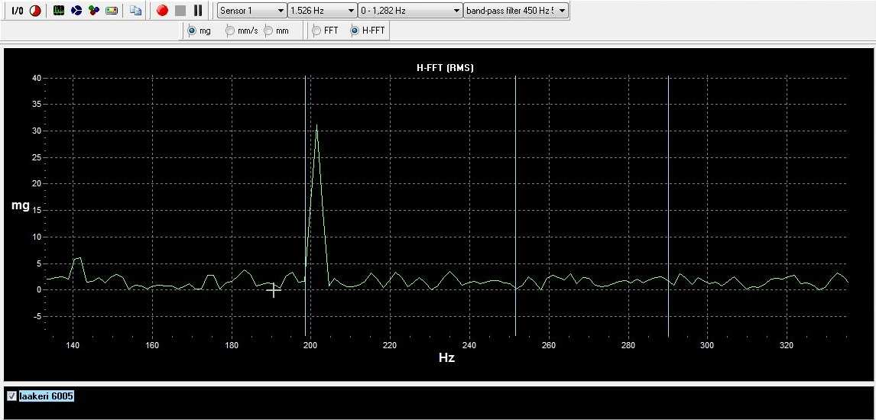Click the H-FFT (RMS) chart title
876x420 pixels.
click(x=446, y=68)
